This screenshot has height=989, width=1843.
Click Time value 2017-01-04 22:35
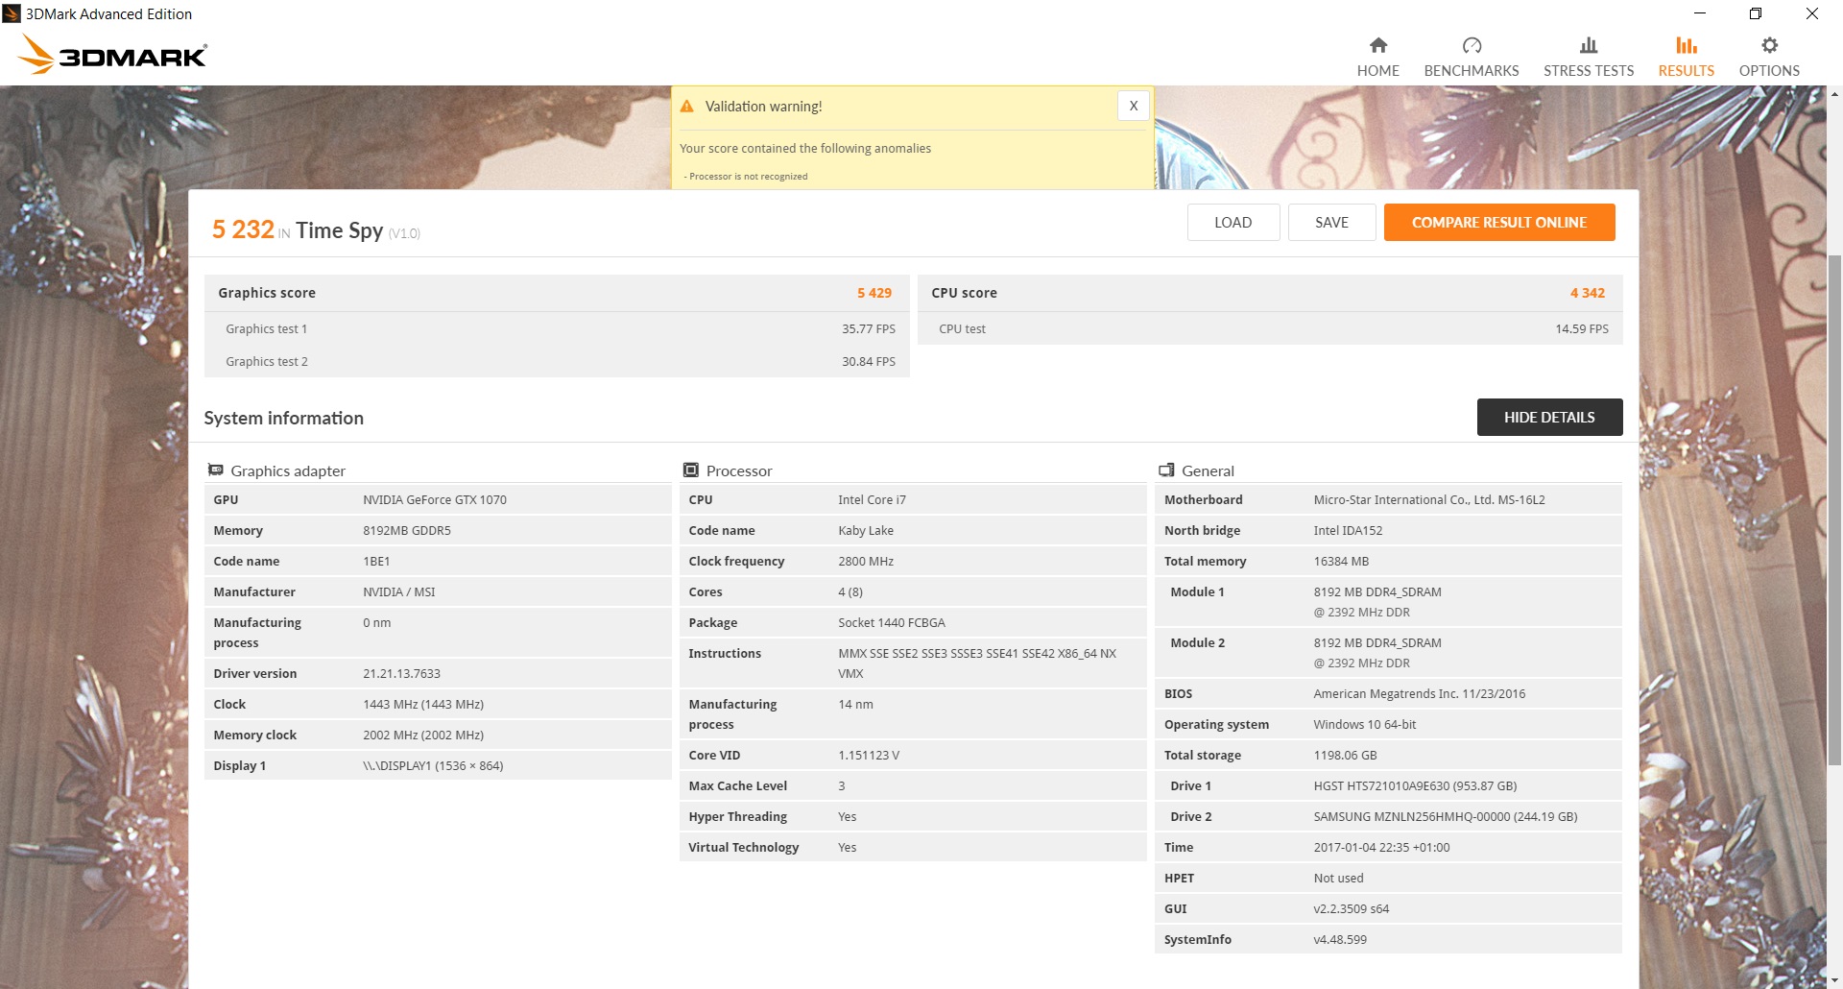click(x=1381, y=847)
